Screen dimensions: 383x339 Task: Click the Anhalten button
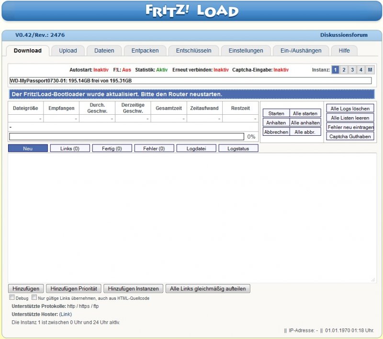tap(276, 123)
